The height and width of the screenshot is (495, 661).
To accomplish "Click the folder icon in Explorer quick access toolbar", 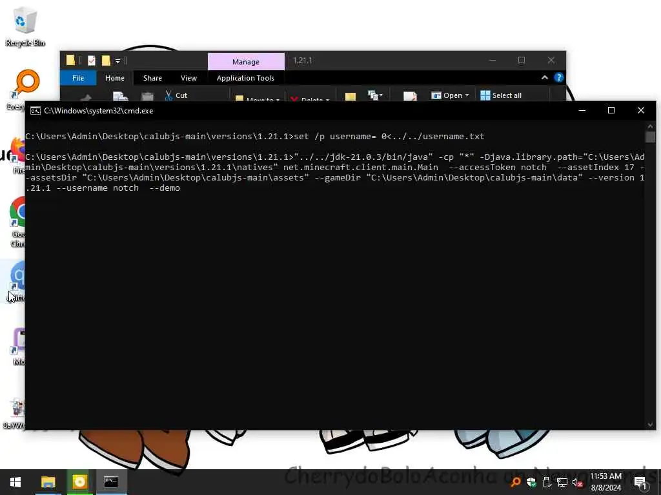I will (70, 61).
